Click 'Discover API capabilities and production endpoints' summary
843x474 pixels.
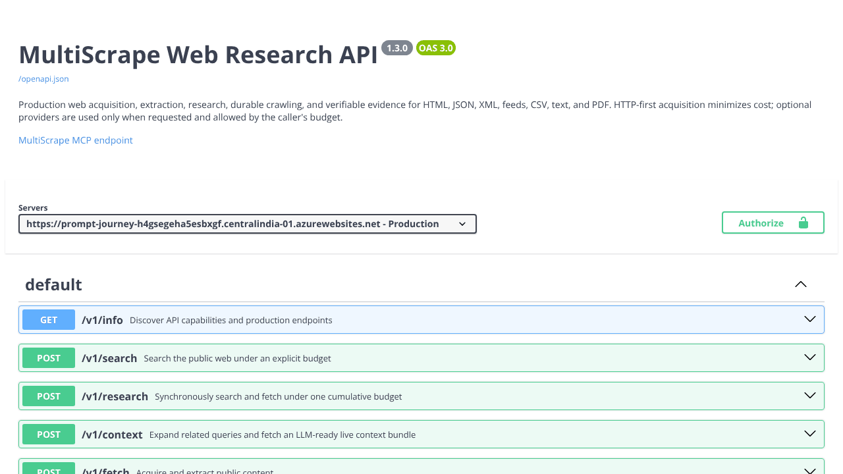[231, 321]
